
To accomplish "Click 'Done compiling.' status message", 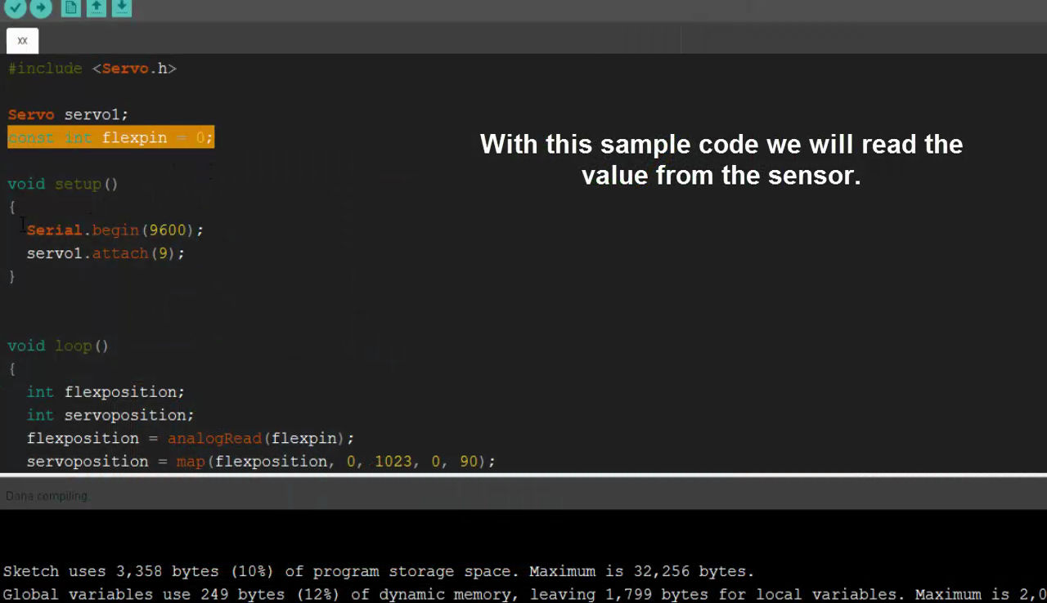I will pos(47,496).
